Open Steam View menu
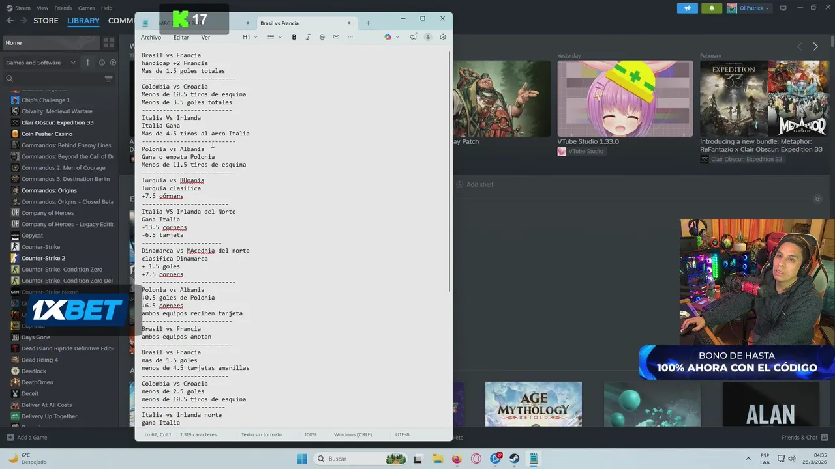The image size is (835, 469). pos(42,8)
